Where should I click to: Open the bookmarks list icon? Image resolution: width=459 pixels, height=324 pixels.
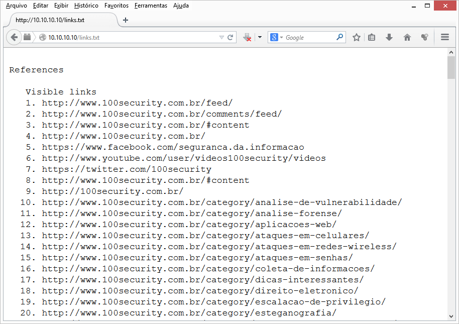(x=372, y=37)
